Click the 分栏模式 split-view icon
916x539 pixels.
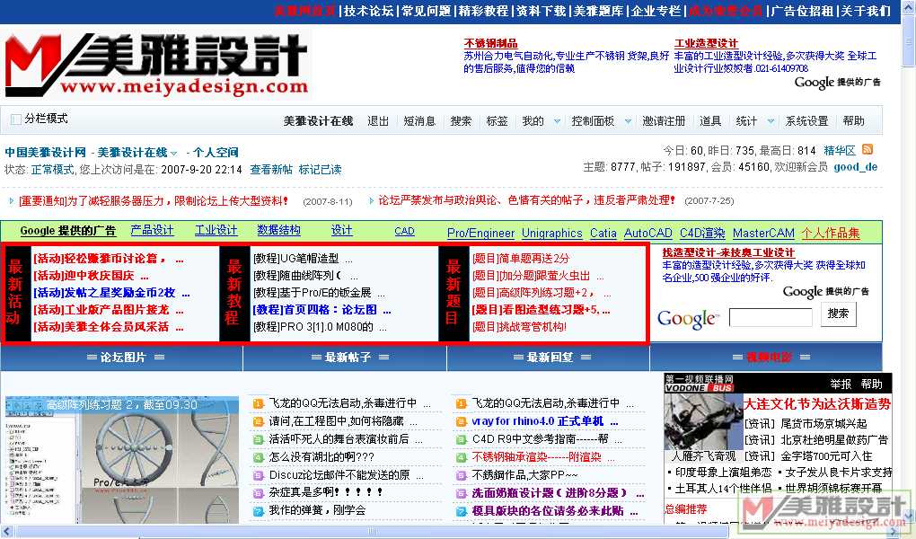coord(16,119)
